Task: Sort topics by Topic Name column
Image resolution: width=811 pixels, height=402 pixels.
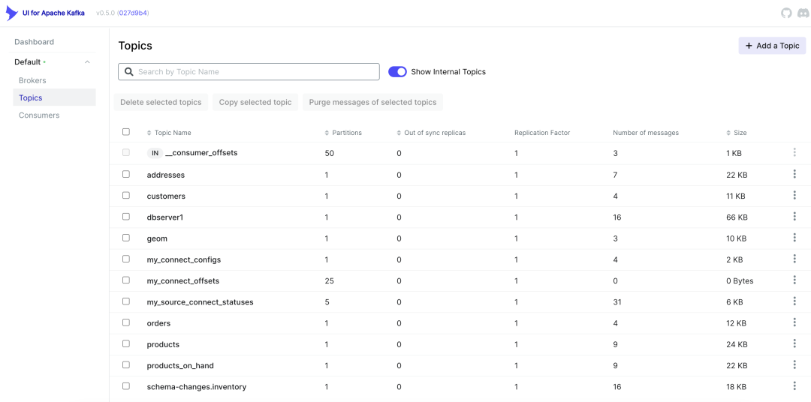Action: tap(172, 133)
